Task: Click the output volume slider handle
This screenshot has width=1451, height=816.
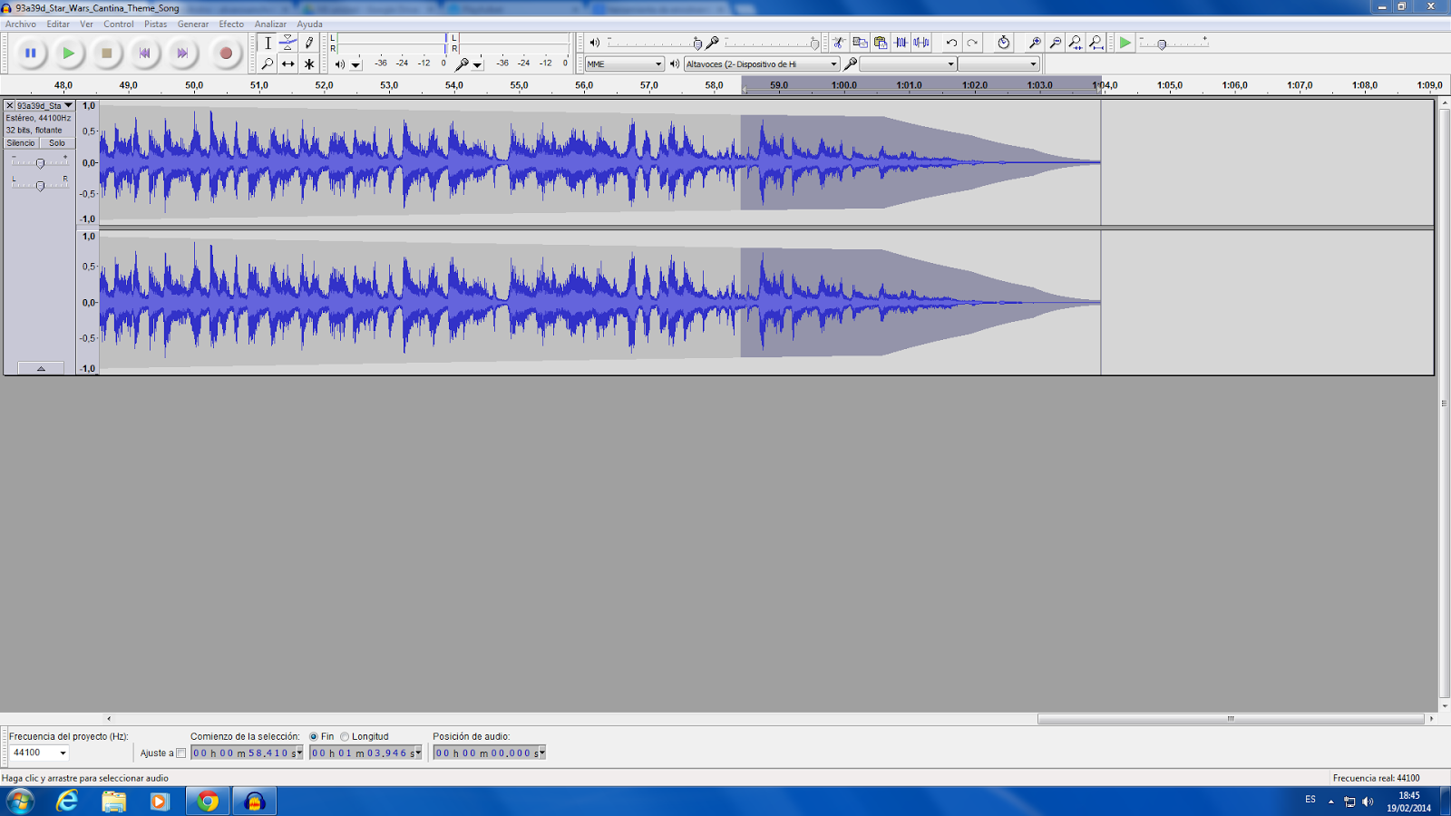Action: tap(696, 44)
